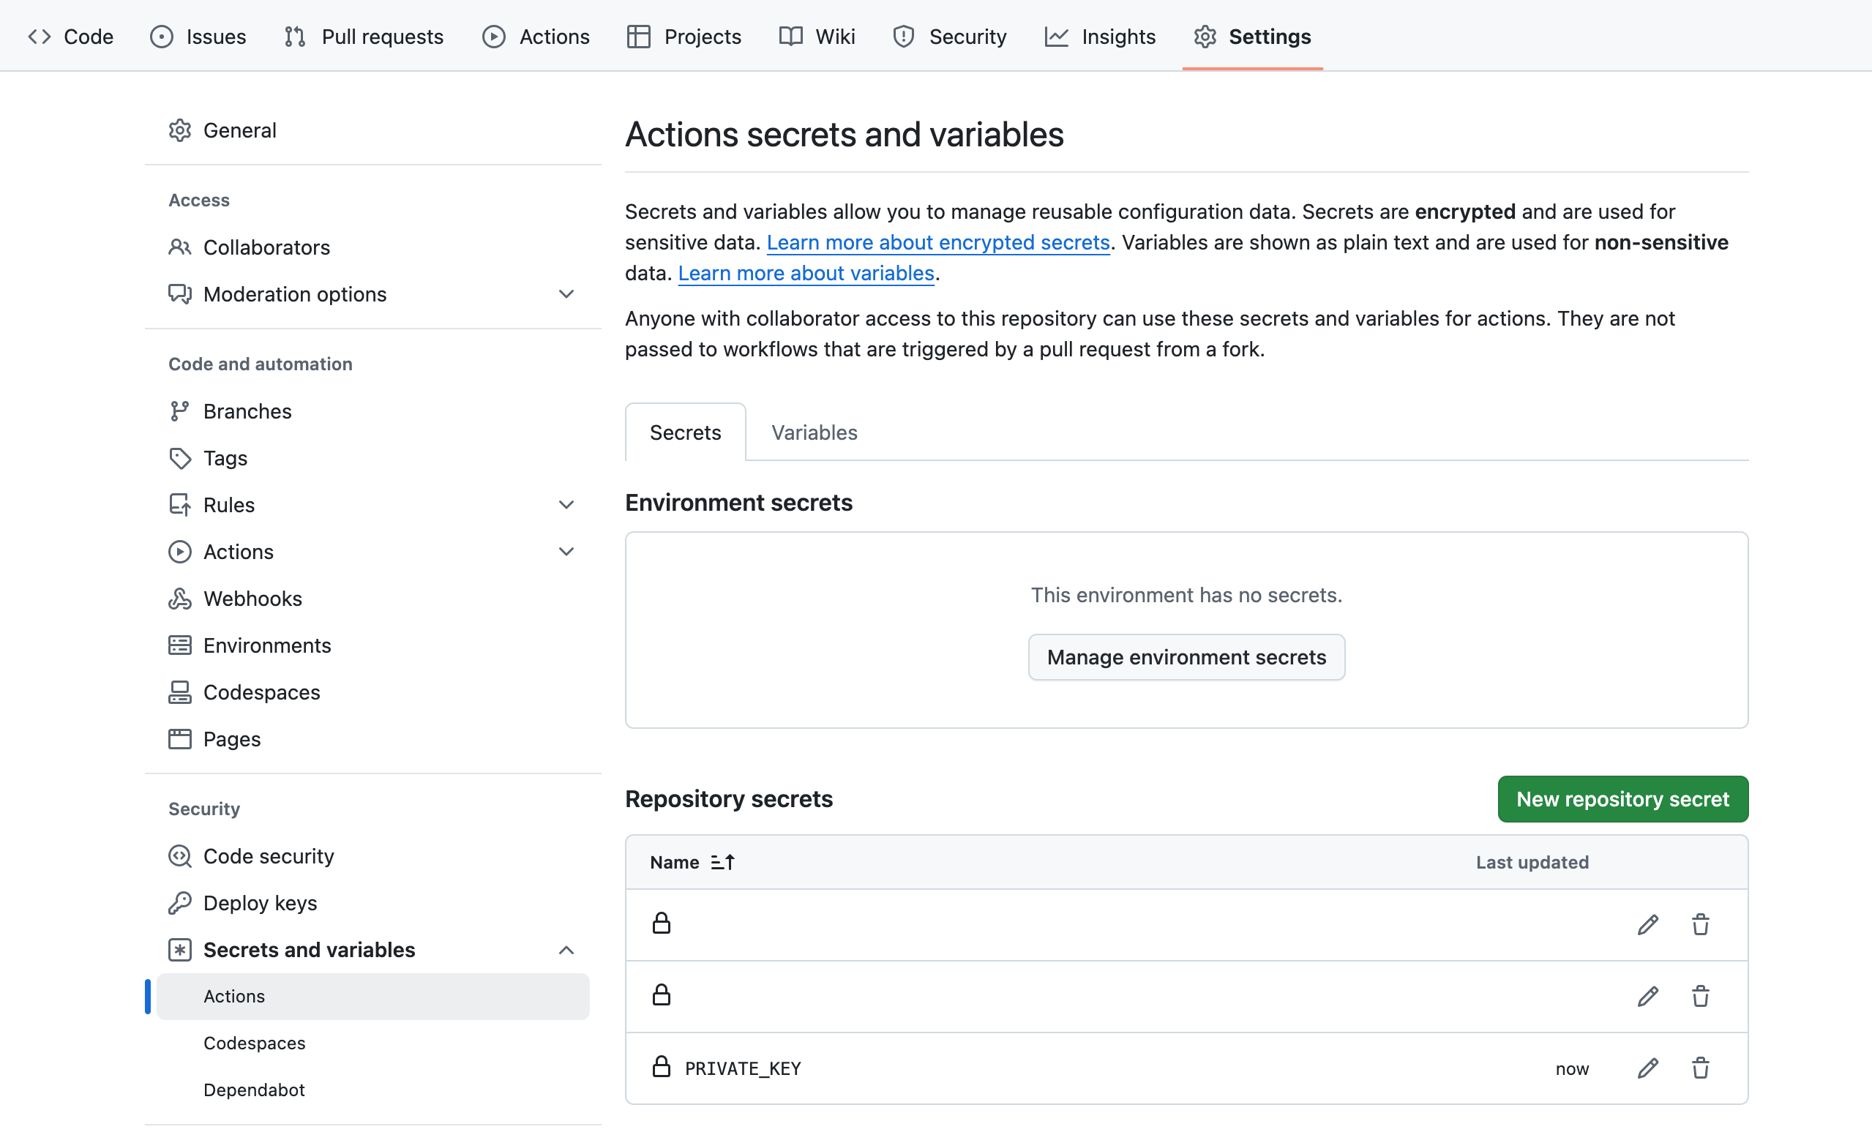Switch to the Variables tab
The height and width of the screenshot is (1143, 1872).
click(x=814, y=432)
